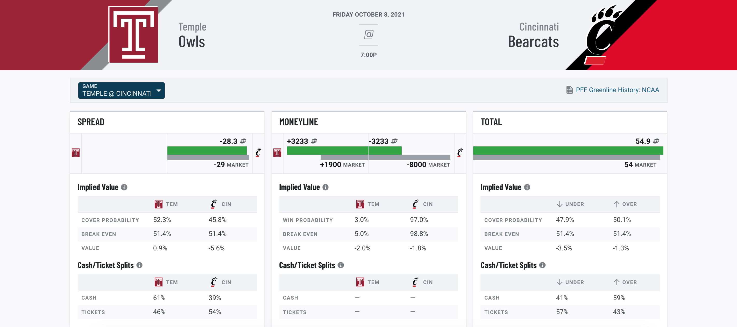Viewport: 737px width, 327px height.
Task: Click Spread value 0.9% for Temple
Action: 160,248
